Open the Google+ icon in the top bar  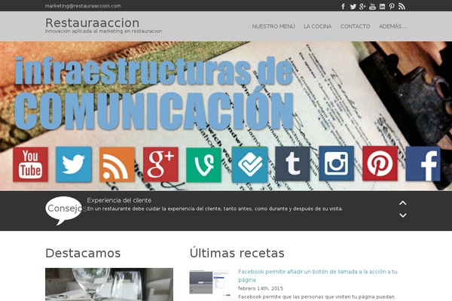(362, 6)
